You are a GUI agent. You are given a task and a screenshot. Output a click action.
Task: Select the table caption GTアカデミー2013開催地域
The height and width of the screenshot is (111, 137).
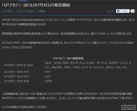coord(68,58)
